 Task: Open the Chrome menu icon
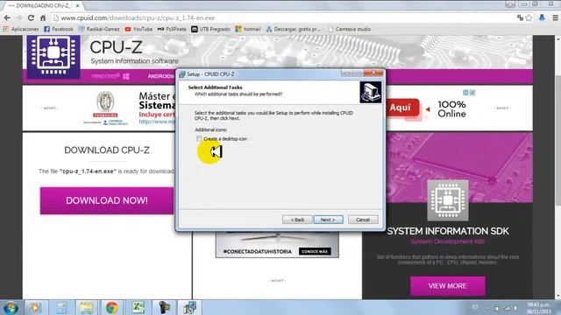555,17
